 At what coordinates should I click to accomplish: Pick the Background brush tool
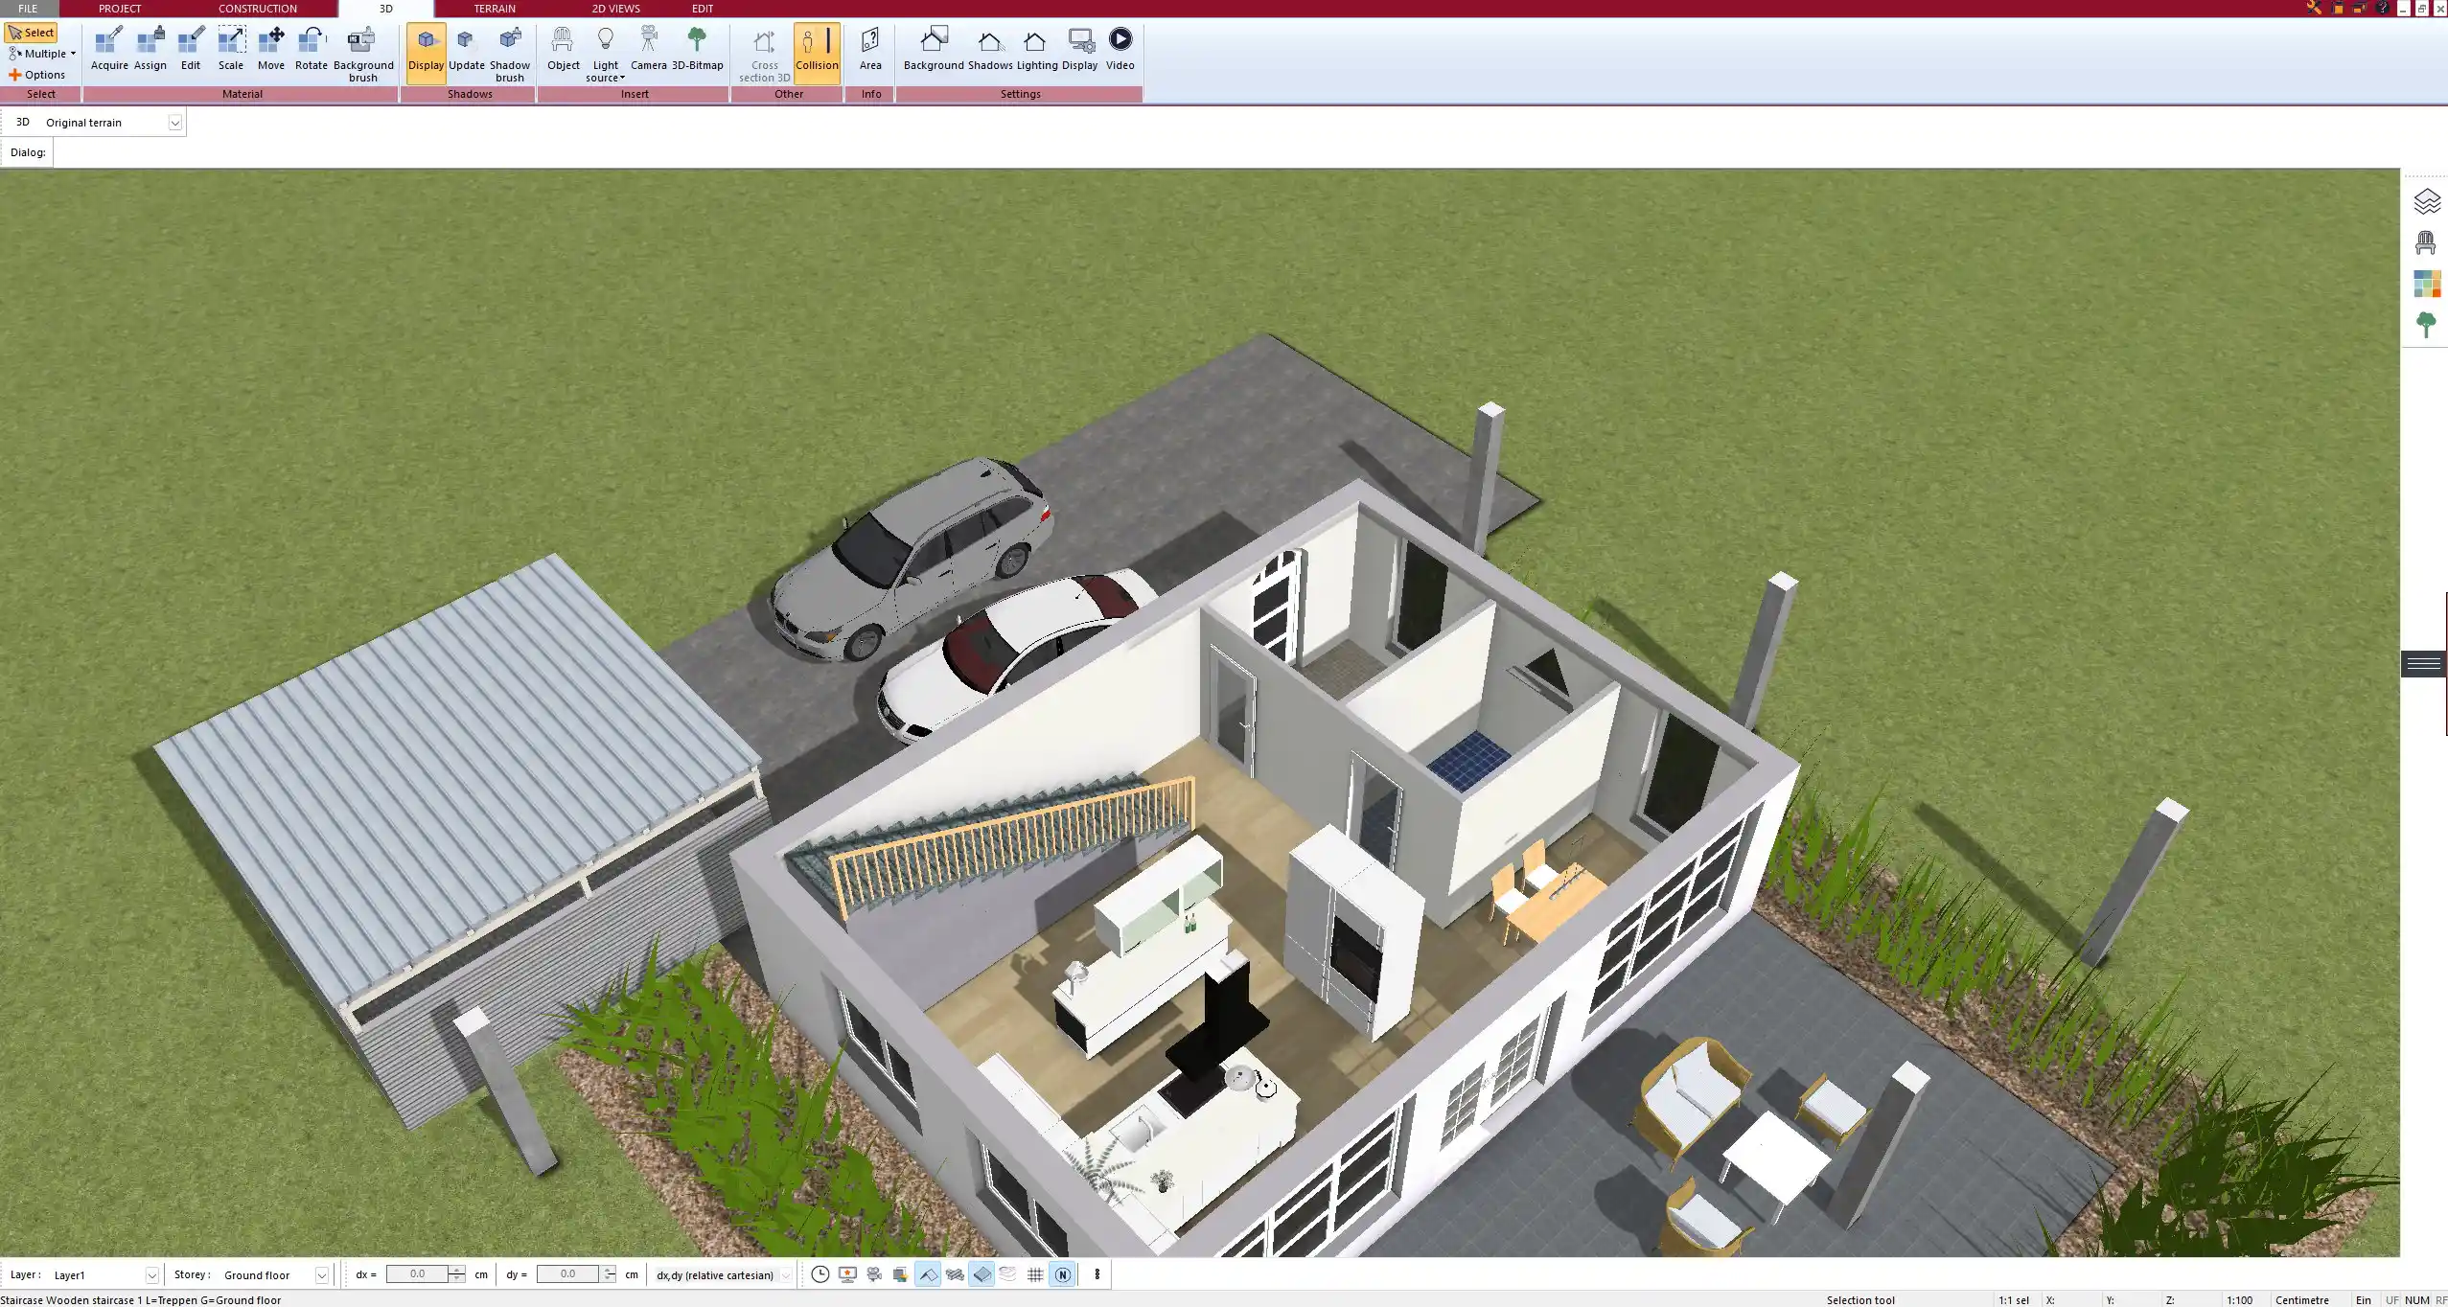coord(363,54)
